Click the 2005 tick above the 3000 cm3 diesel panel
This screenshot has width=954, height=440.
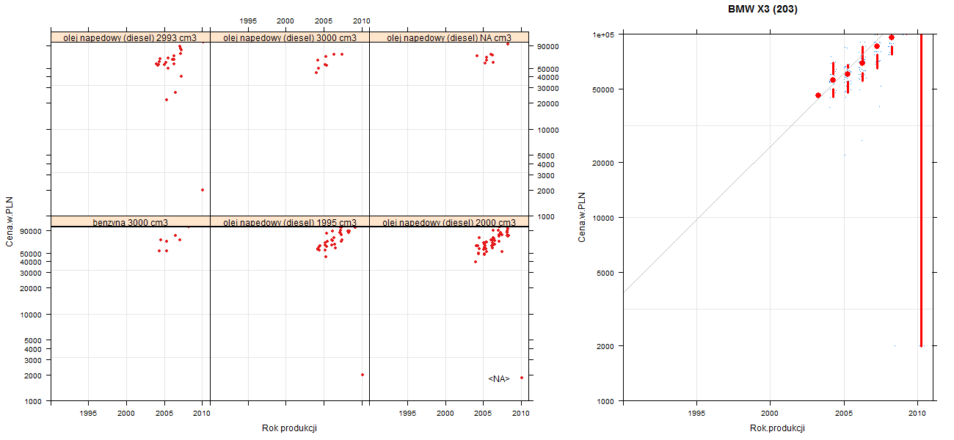324,21
